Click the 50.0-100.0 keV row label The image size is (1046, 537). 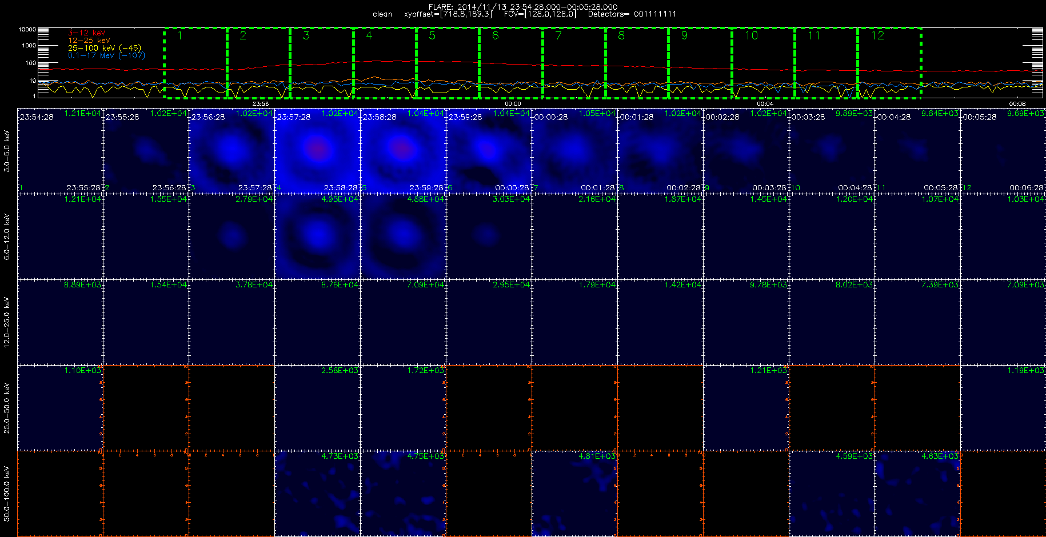tap(7, 494)
